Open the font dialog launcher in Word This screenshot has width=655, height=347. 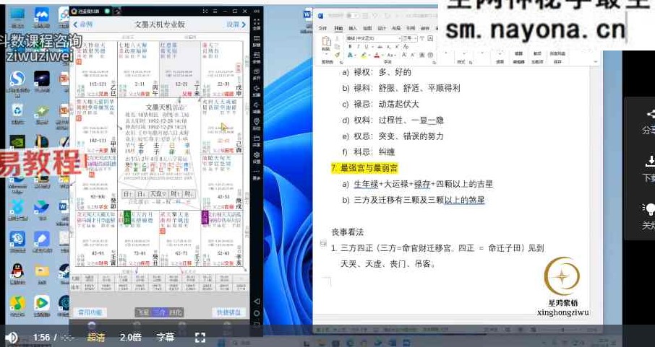[434, 63]
